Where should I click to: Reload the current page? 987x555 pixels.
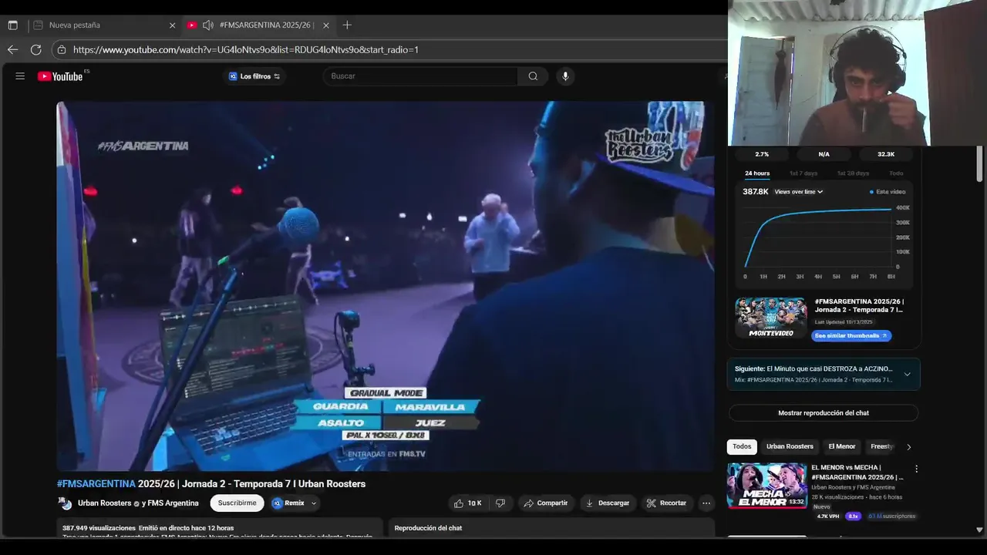[x=35, y=49]
